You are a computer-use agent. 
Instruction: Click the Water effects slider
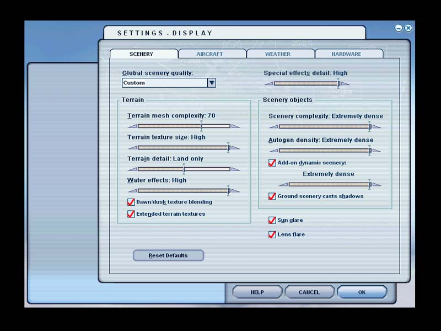pos(184,191)
